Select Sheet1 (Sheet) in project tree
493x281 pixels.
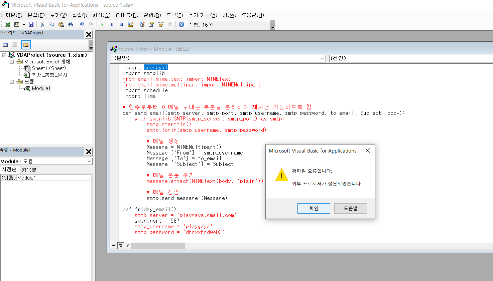[49, 68]
